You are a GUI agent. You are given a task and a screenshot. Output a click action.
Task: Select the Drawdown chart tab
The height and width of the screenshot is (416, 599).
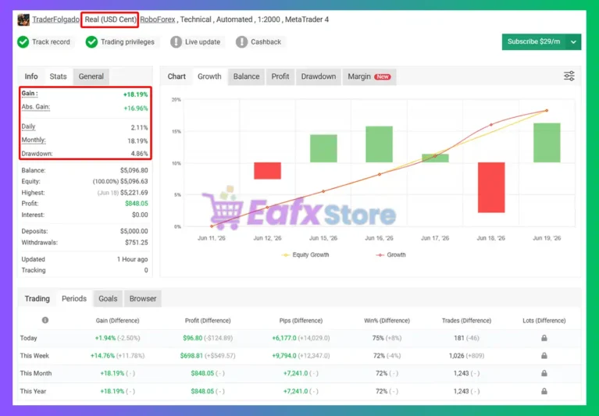coord(318,76)
